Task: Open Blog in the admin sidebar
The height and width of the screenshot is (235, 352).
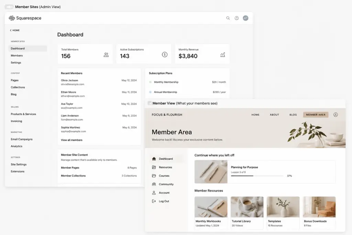Action: click(x=14, y=94)
